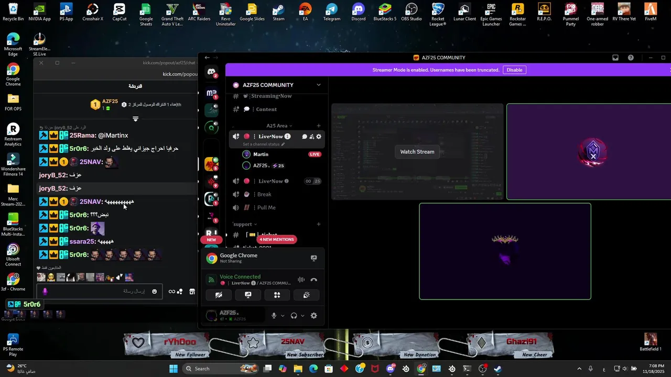Viewport: 671px width, 377px height.
Task: Mute Discord microphone in user panel
Action: point(274,316)
